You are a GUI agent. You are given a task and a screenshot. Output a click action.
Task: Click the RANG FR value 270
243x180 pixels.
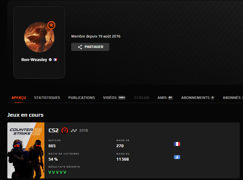click(x=120, y=146)
